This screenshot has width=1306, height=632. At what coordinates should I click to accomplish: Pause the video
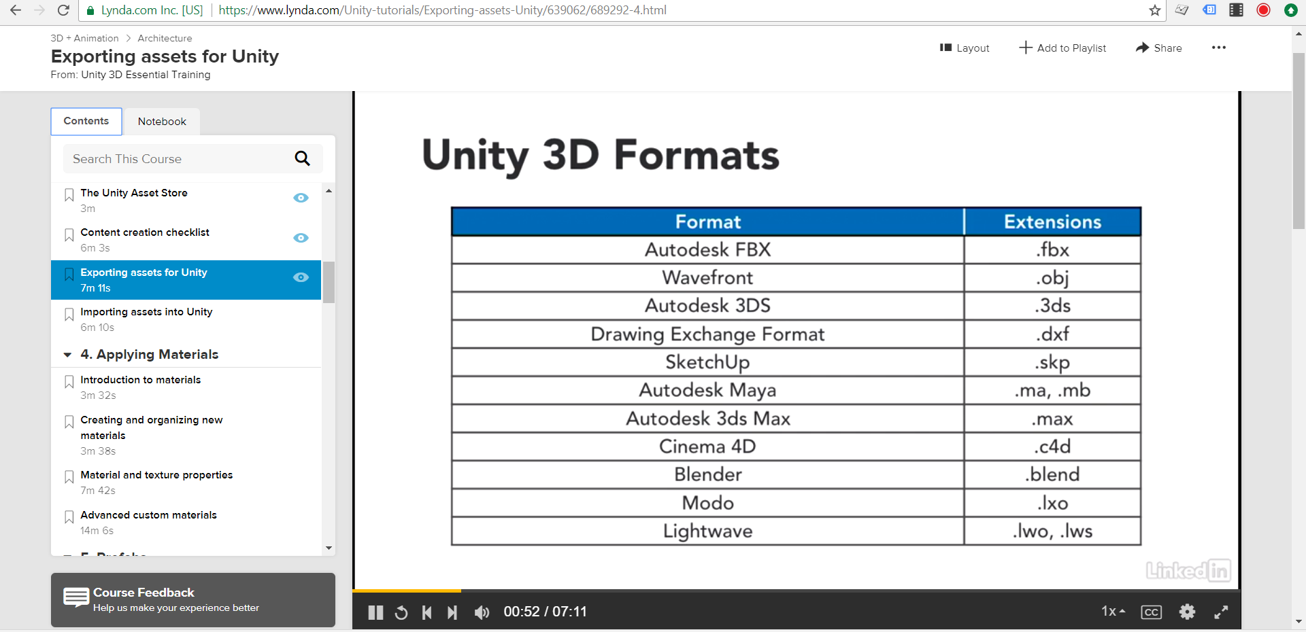click(375, 612)
